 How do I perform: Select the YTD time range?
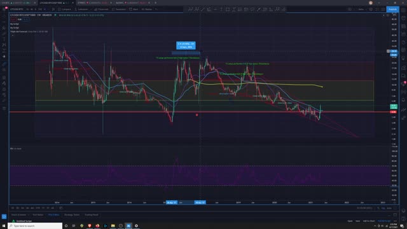pyautogui.click(x=38, y=208)
